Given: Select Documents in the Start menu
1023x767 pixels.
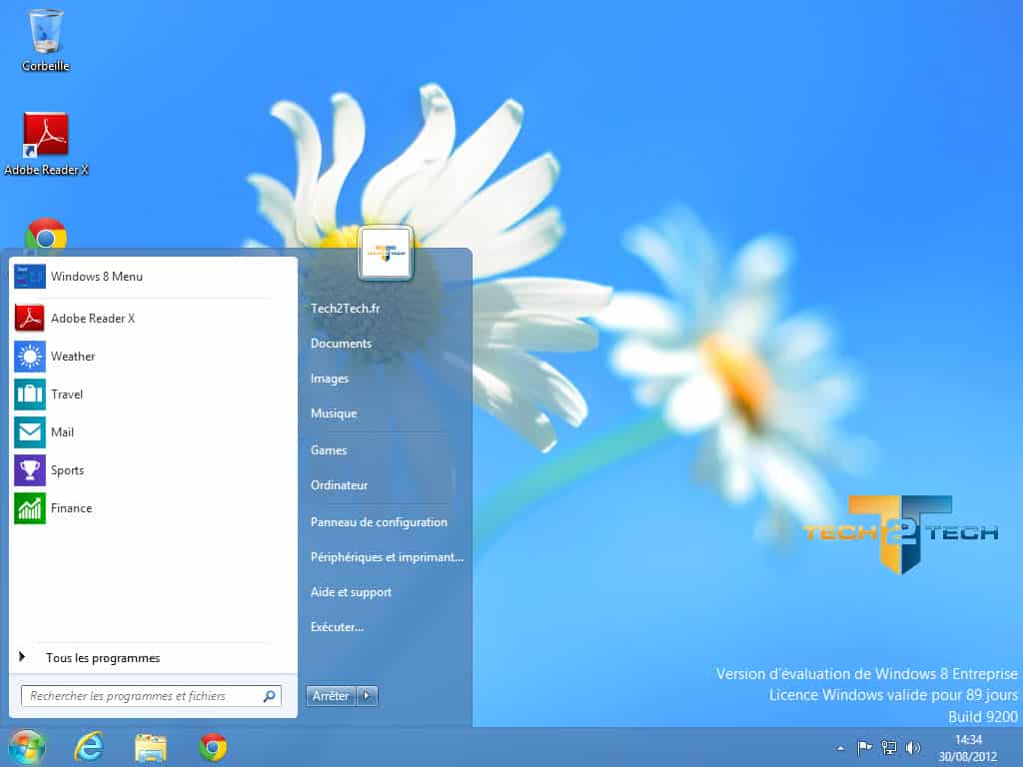Looking at the screenshot, I should point(341,344).
